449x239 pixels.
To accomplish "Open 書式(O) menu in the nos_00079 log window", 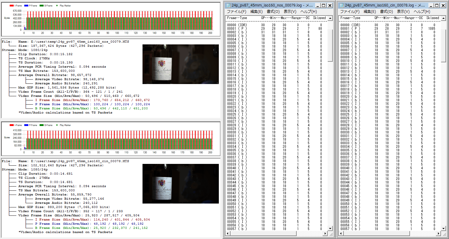I will pyautogui.click(x=273, y=12).
